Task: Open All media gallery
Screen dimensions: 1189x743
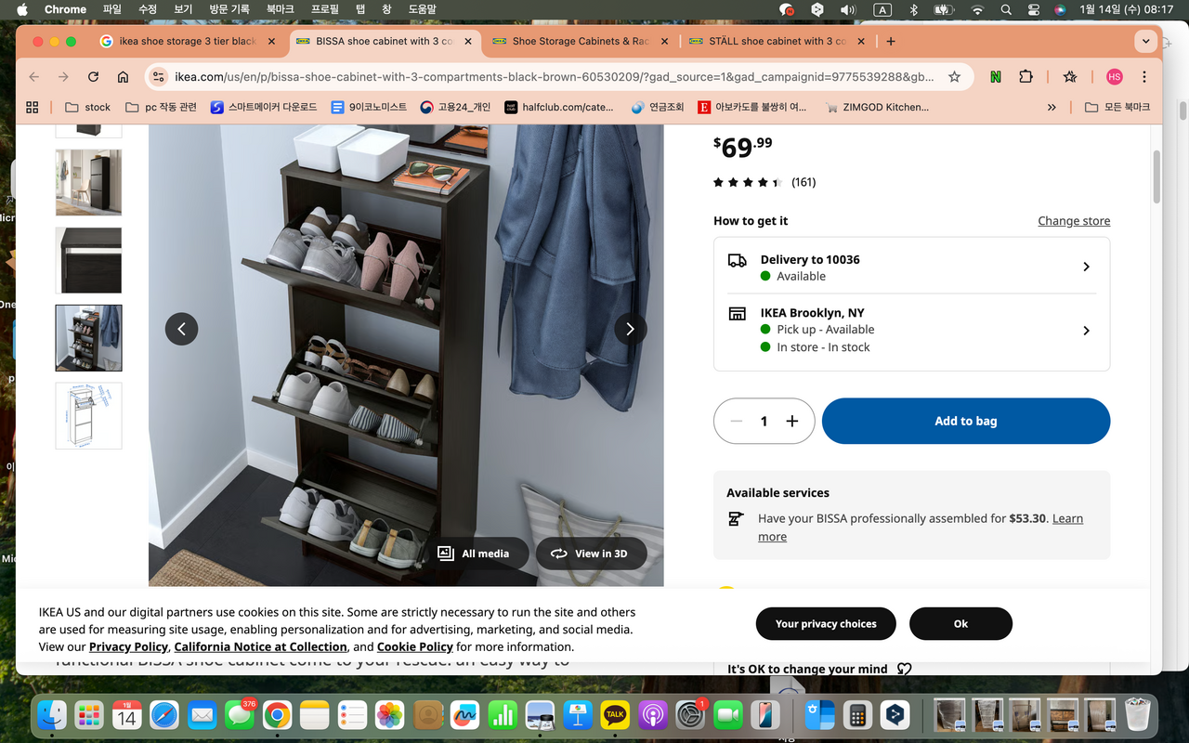Action: (474, 554)
